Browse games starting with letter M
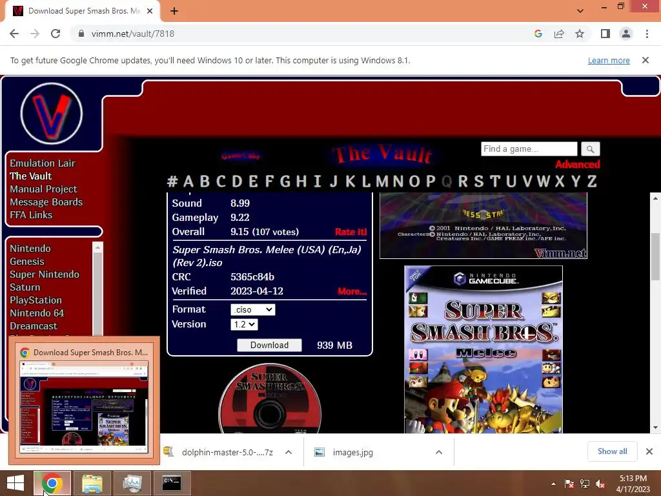Image resolution: width=661 pixels, height=496 pixels. [x=382, y=181]
